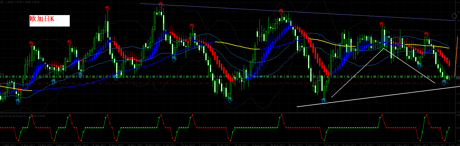
Task: Click the 6 May 2011 date label
Action: 116,145
